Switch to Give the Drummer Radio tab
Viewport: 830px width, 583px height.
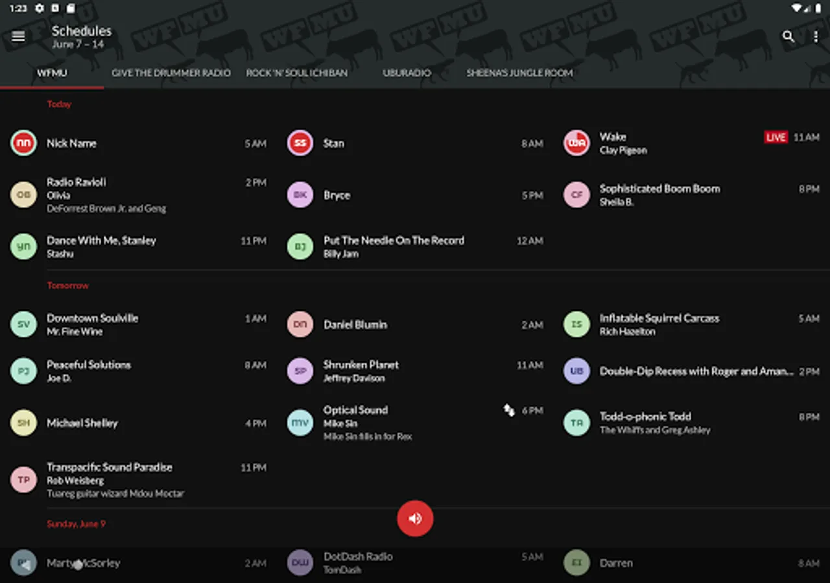(171, 73)
